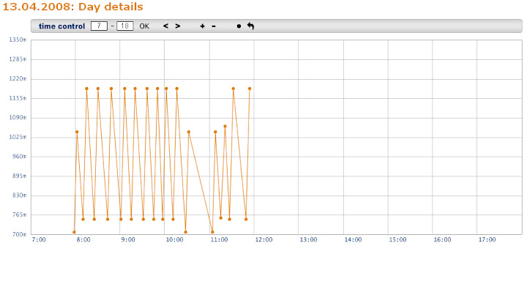Click the previous time range arrow
This screenshot has width=527, height=284.
165,26
